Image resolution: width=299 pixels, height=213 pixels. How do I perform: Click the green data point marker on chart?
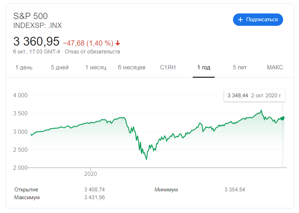click(282, 119)
